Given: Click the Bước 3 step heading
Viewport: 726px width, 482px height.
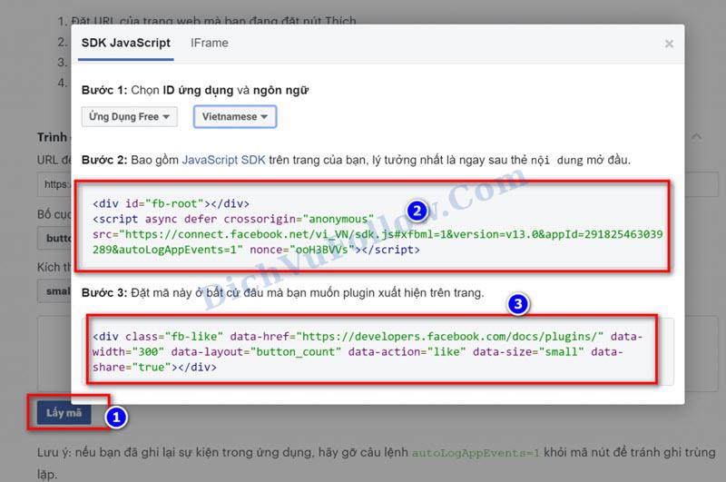Looking at the screenshot, I should tap(105, 293).
